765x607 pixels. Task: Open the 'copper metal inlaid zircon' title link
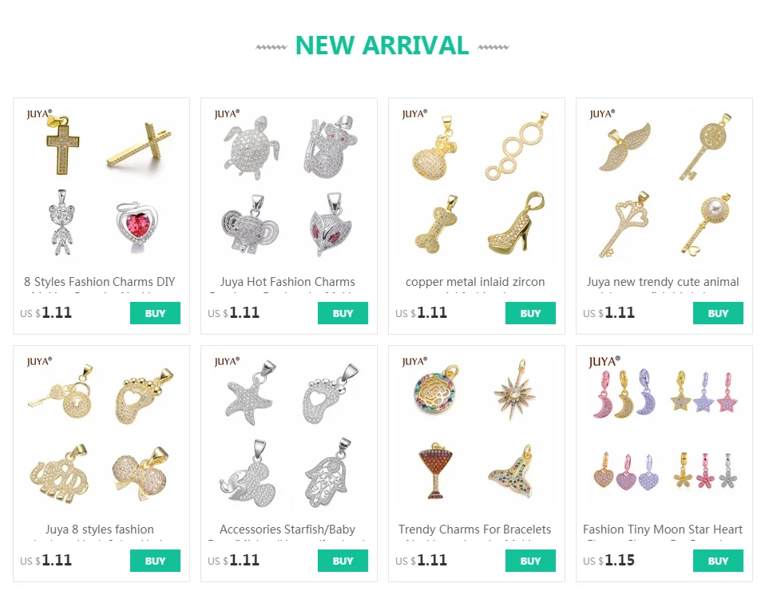coord(475,282)
